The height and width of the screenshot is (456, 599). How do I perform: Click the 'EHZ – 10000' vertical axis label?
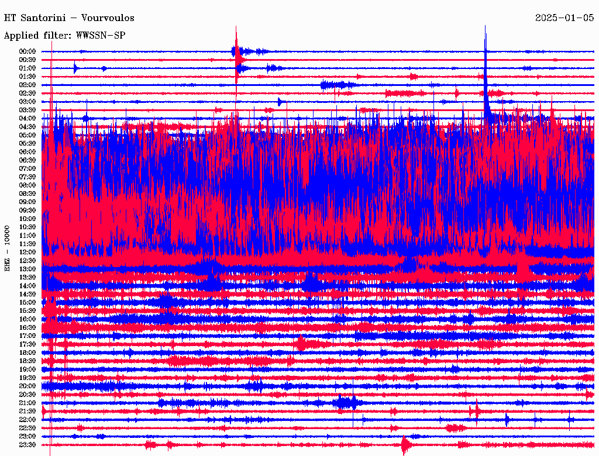tap(7, 248)
